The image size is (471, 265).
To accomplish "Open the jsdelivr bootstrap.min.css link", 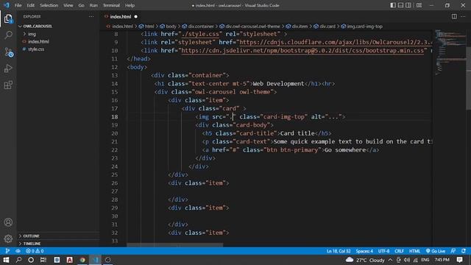I will [302, 51].
